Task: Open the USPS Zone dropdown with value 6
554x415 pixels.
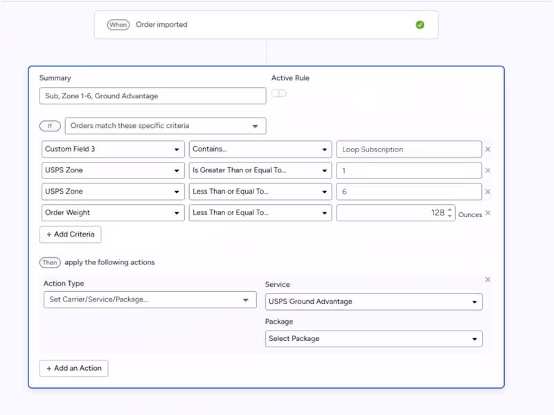Action: 113,192
